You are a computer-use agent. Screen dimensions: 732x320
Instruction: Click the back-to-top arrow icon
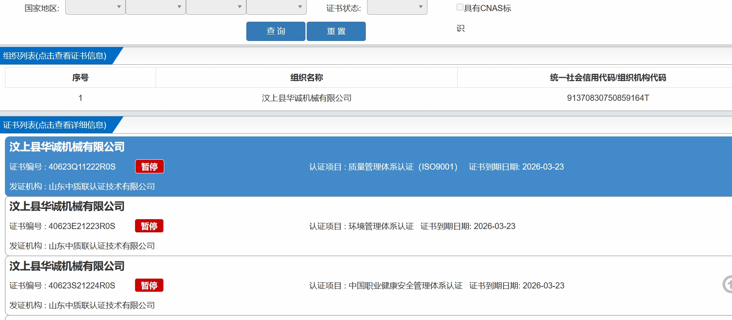coord(727,284)
